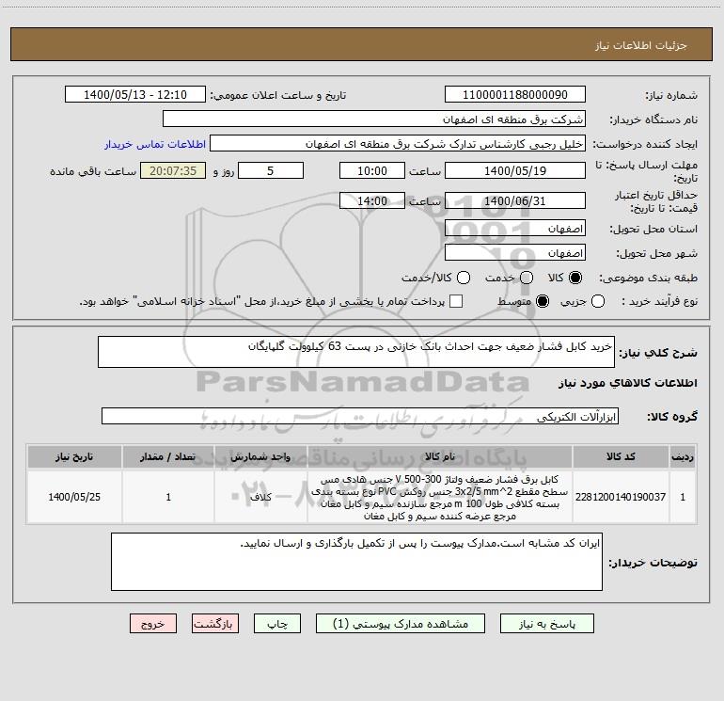Click the requester field خلیل رجبی

(398, 143)
